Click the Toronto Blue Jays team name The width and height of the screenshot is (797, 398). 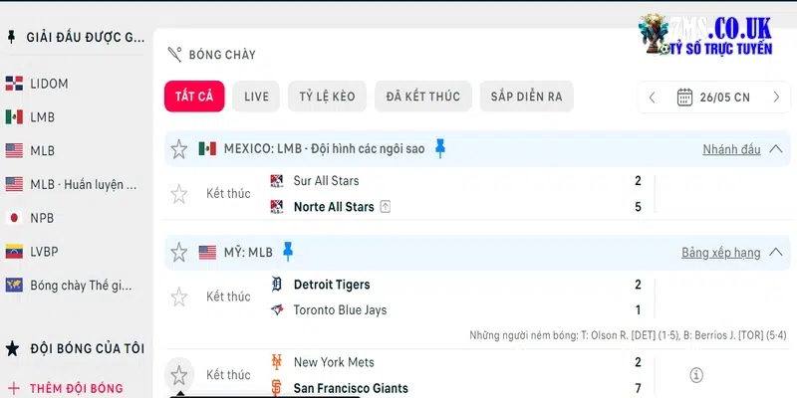point(340,310)
